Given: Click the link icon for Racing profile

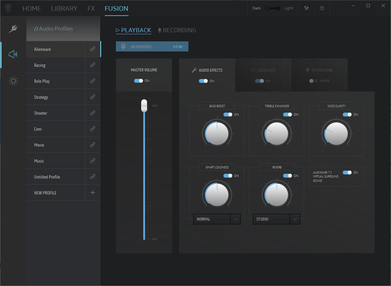Looking at the screenshot, I should point(93,65).
